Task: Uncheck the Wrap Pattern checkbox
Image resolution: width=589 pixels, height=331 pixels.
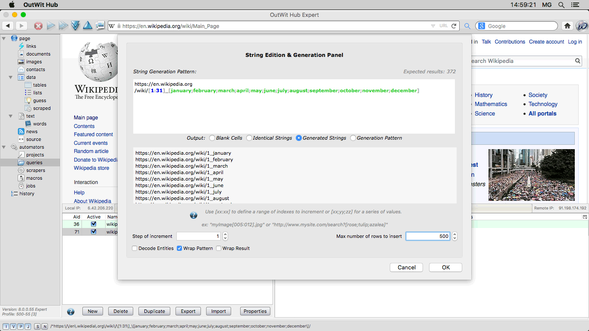Action: (180, 248)
